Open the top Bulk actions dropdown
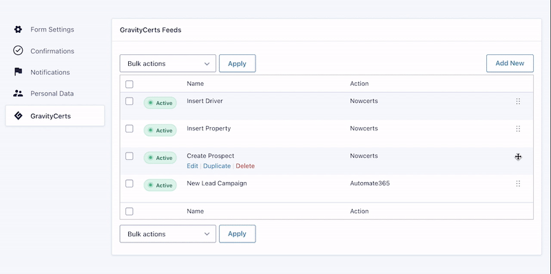This screenshot has height=274, width=551. pyautogui.click(x=167, y=63)
